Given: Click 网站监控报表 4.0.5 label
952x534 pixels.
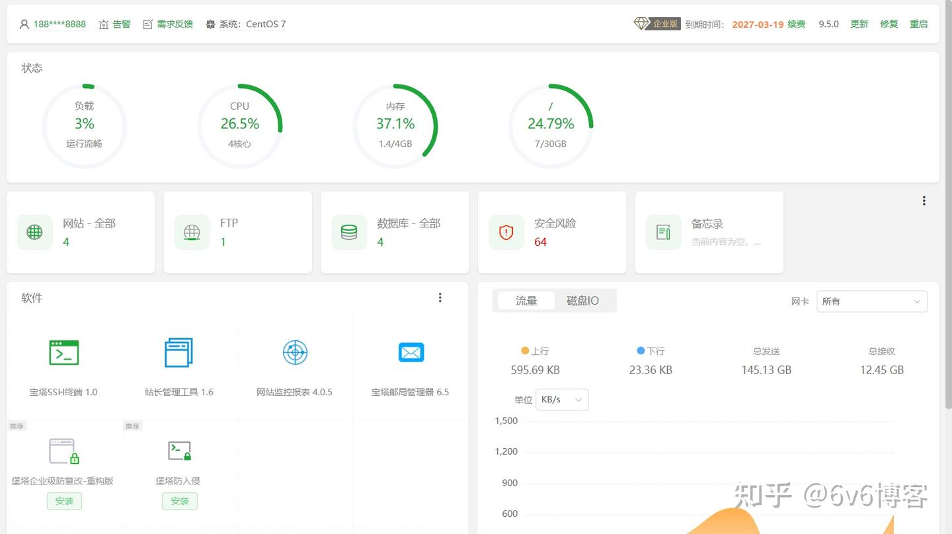Looking at the screenshot, I should [x=294, y=392].
